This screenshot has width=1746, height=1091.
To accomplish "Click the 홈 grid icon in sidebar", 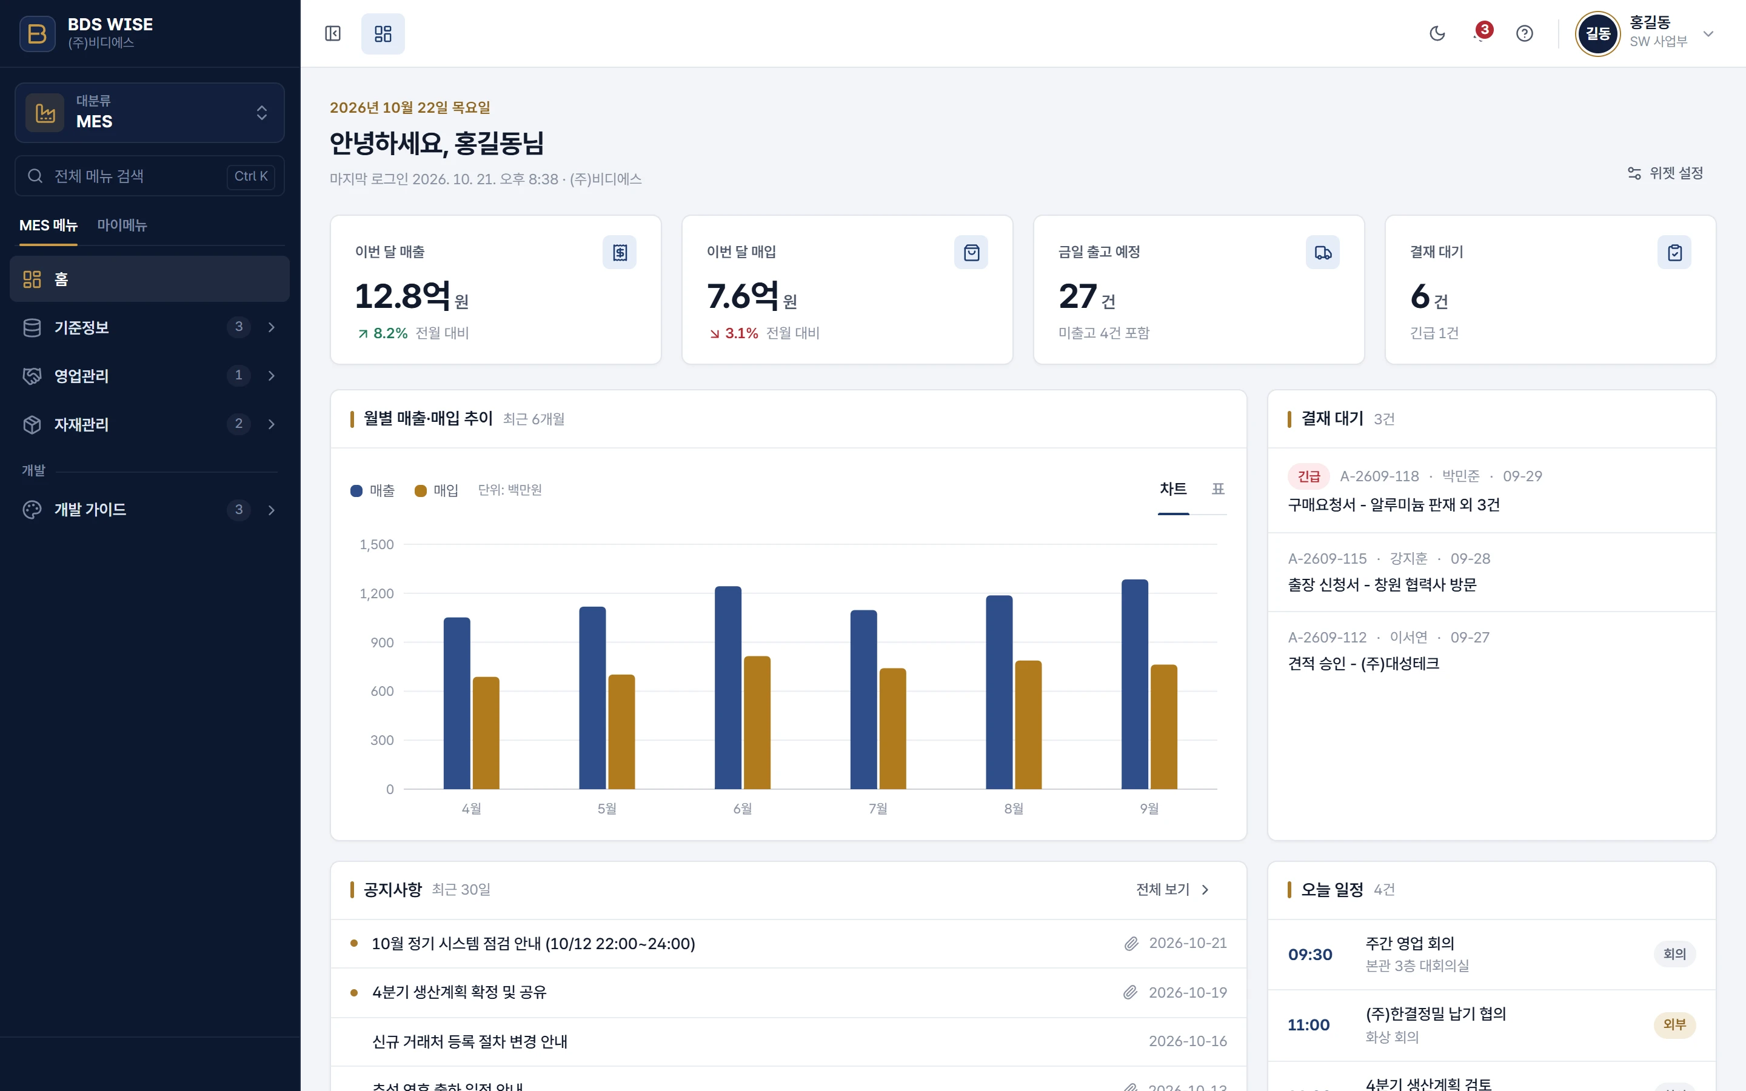I will tap(32, 279).
